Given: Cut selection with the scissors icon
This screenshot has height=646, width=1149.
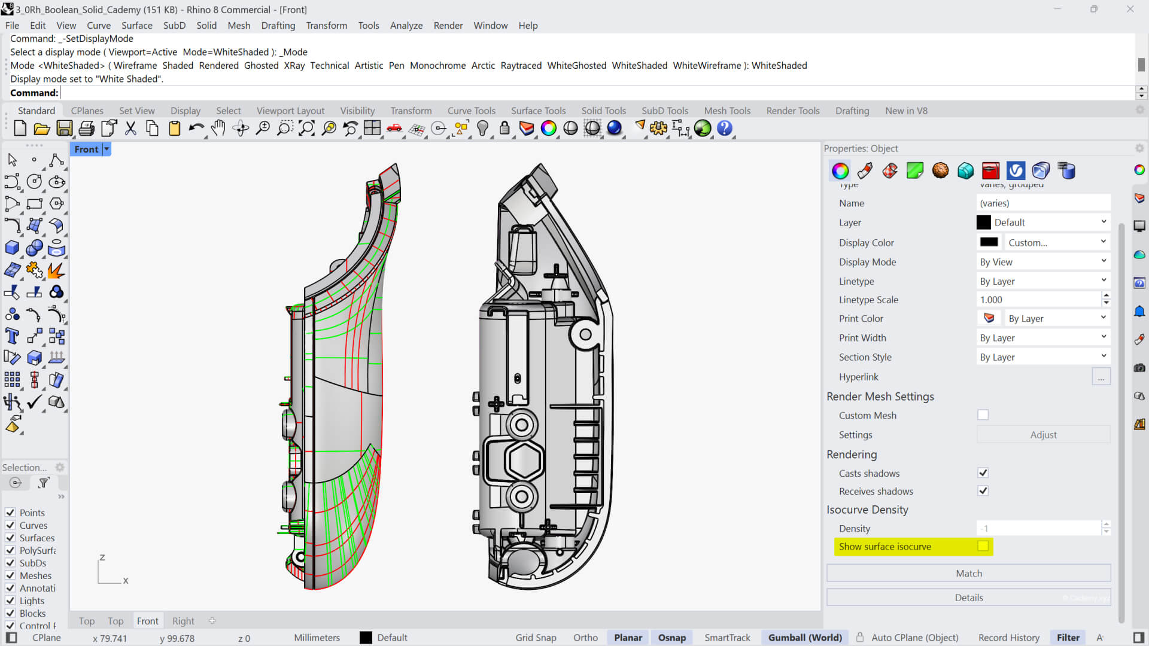Looking at the screenshot, I should (130, 128).
